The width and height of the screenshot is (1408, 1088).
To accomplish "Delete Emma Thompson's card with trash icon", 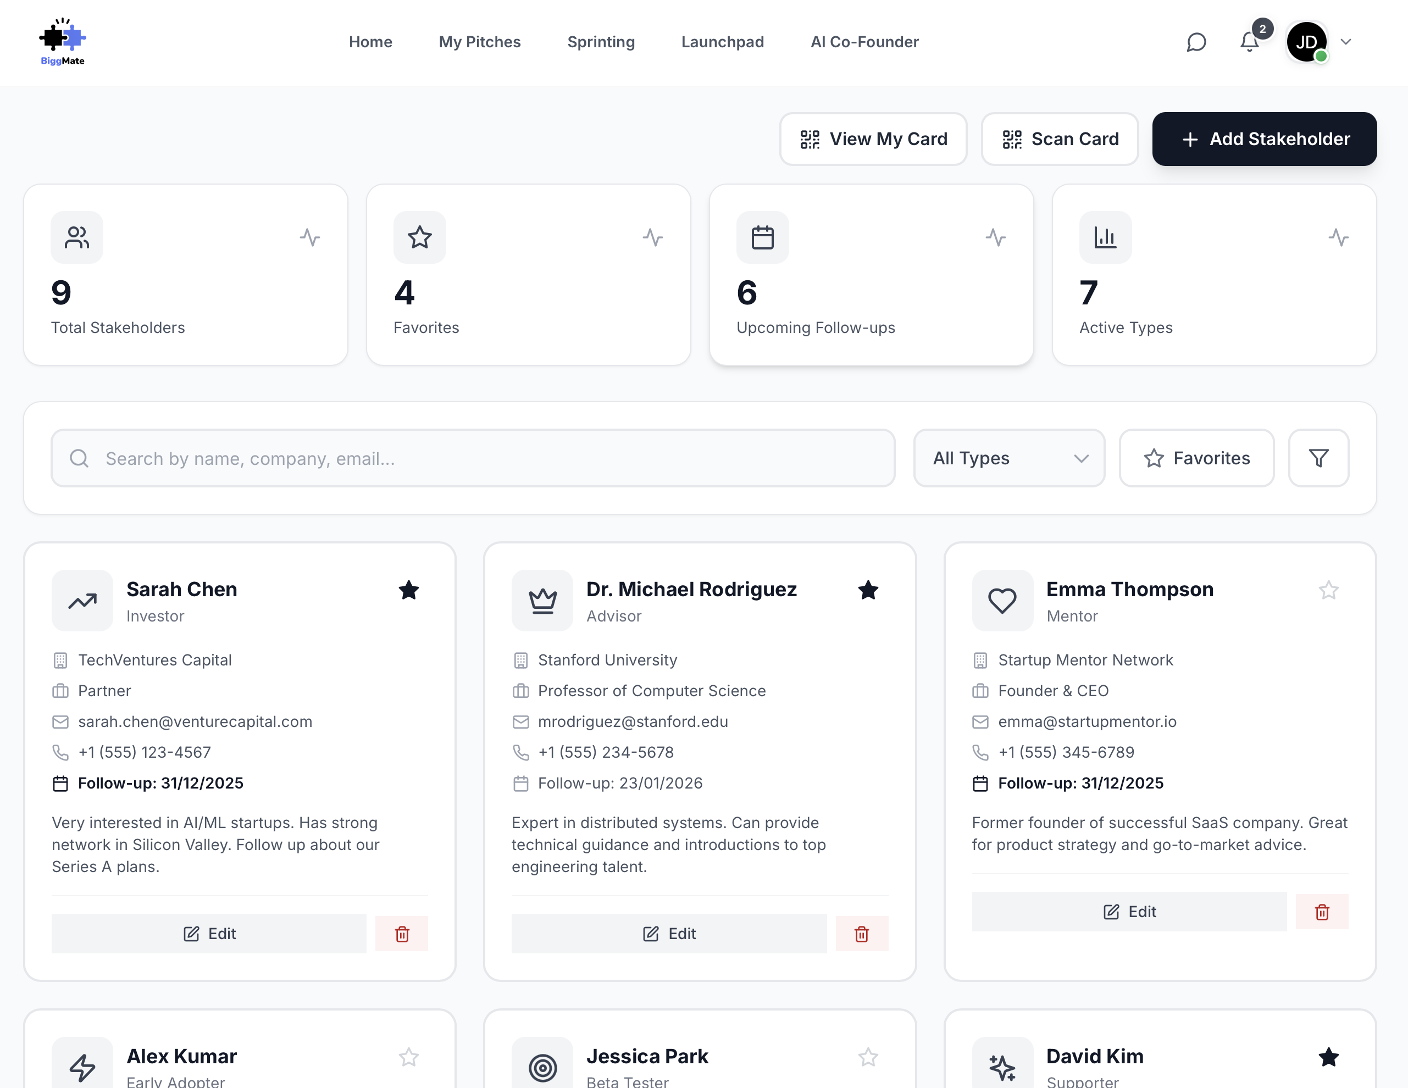I will pos(1322,912).
